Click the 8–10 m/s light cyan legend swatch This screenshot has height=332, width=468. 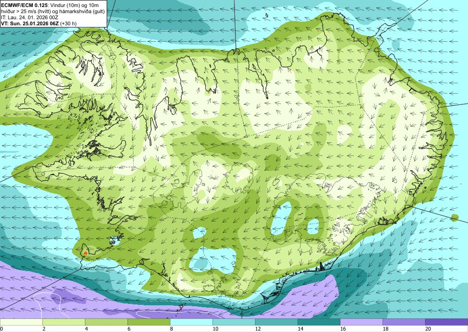[191, 322]
